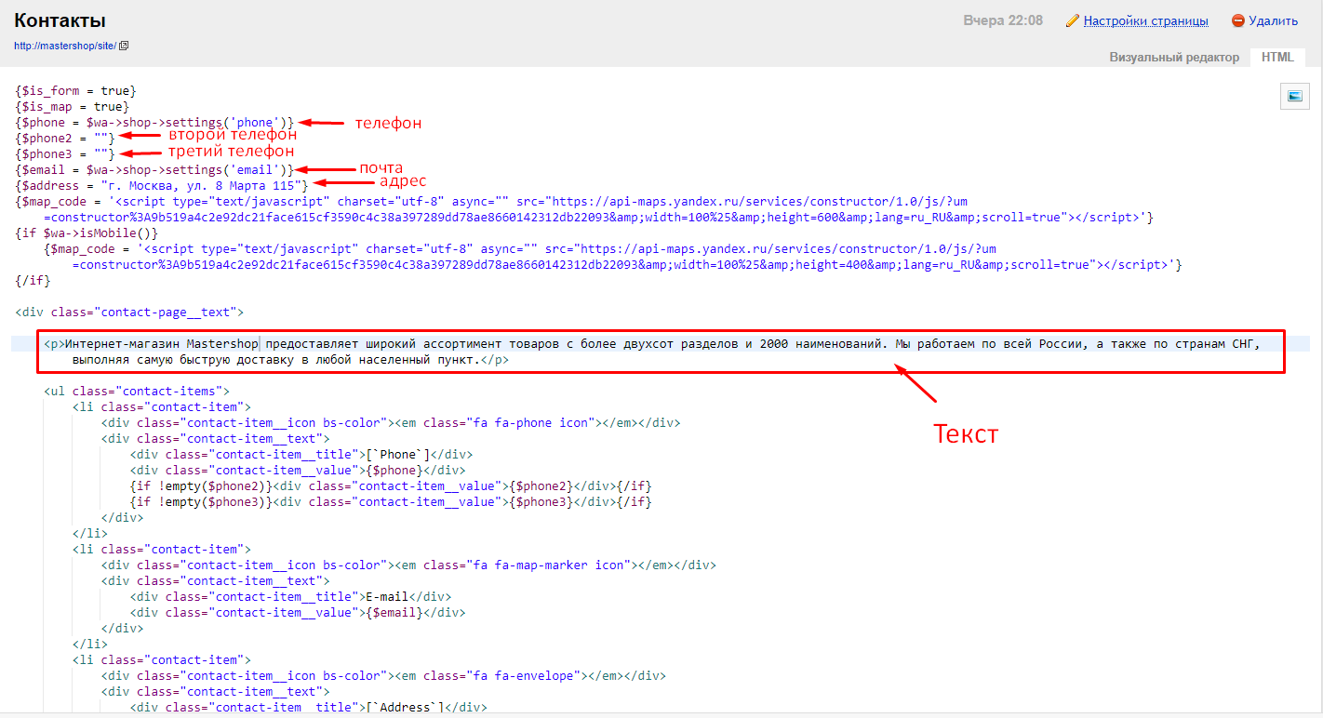1323x718 pixels.
Task: Click the Вчера 22:08 timestamp
Action: pos(1002,20)
